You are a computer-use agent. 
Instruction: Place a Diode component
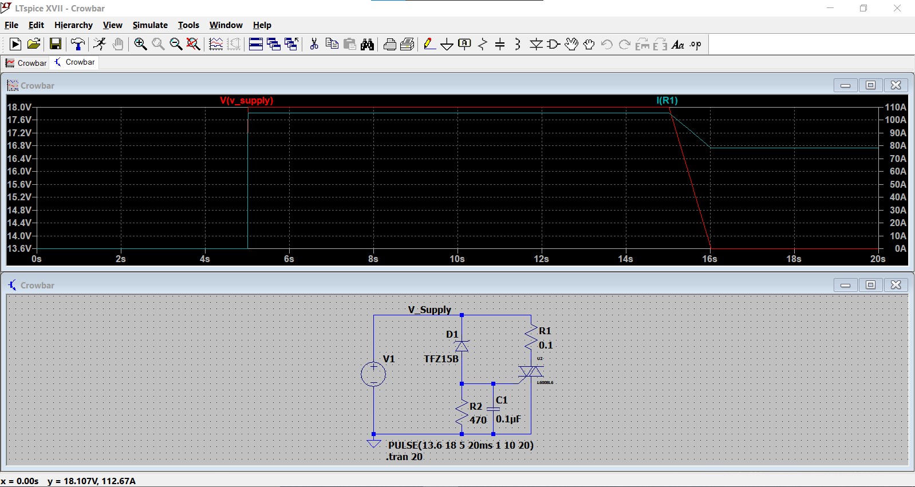pos(536,44)
